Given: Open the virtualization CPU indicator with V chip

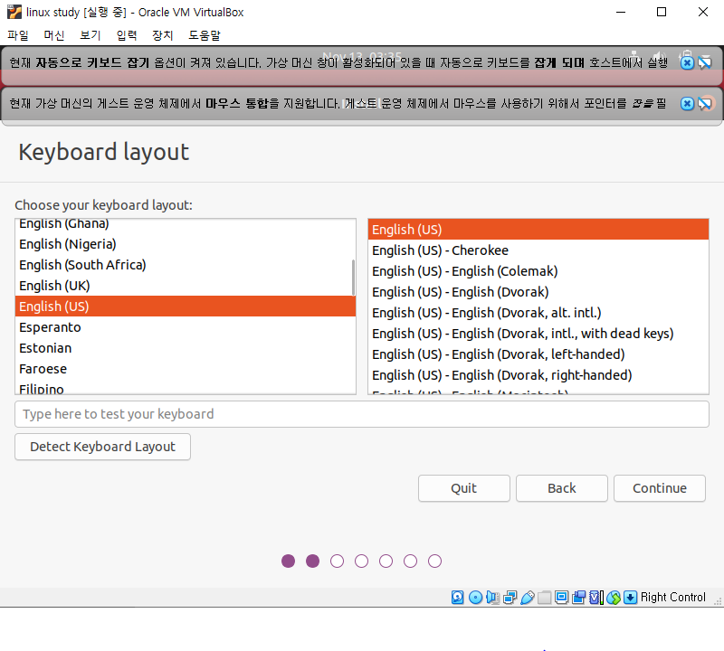Looking at the screenshot, I should [595, 597].
